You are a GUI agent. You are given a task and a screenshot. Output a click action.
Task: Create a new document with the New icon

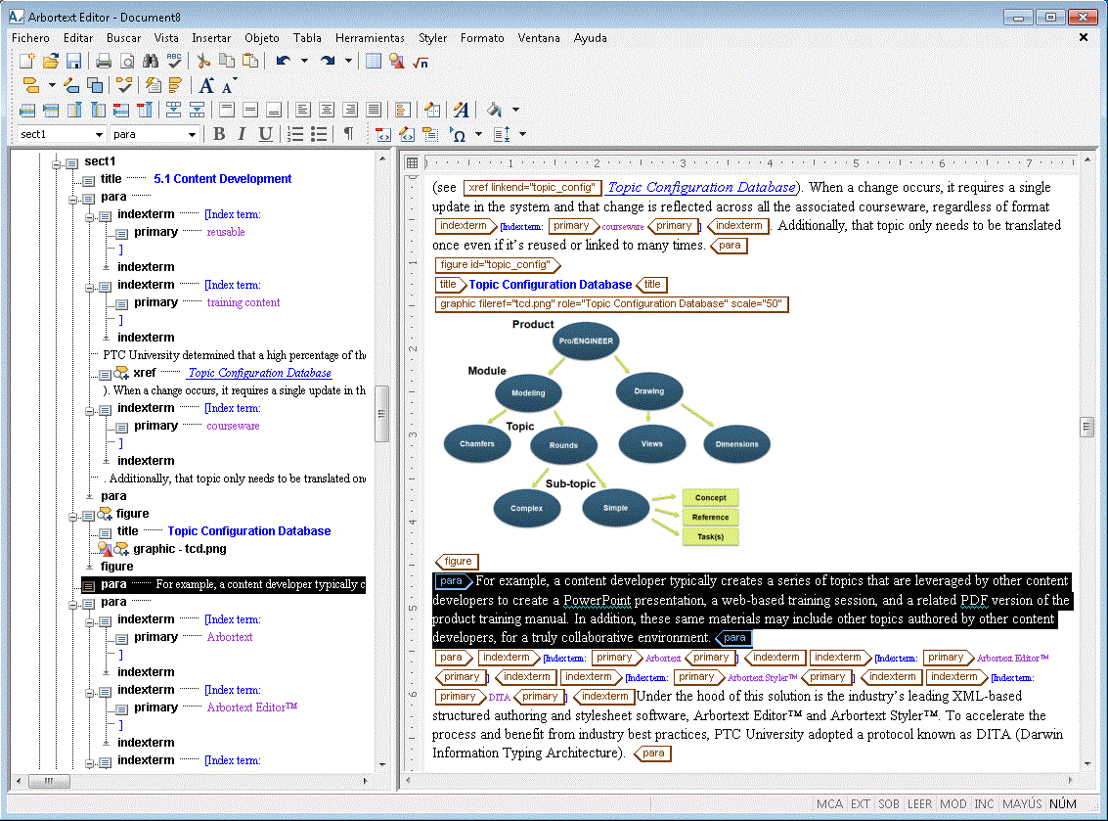pos(26,62)
